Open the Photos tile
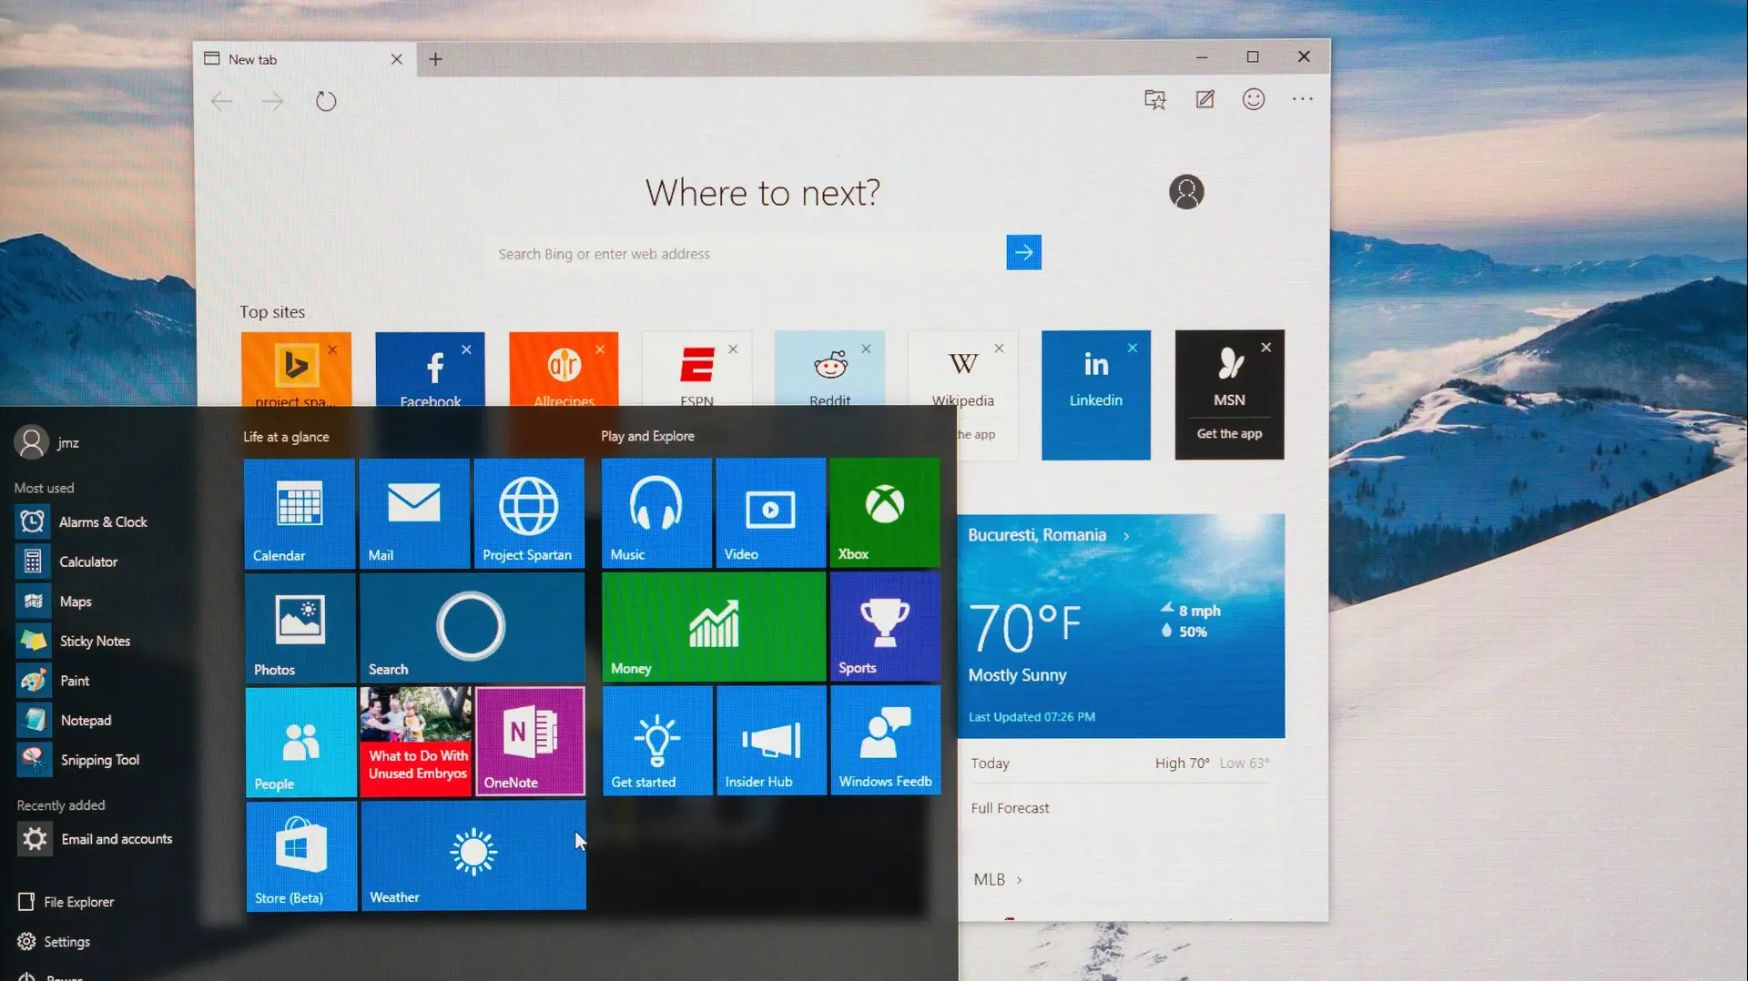The height and width of the screenshot is (981, 1748). 300,628
